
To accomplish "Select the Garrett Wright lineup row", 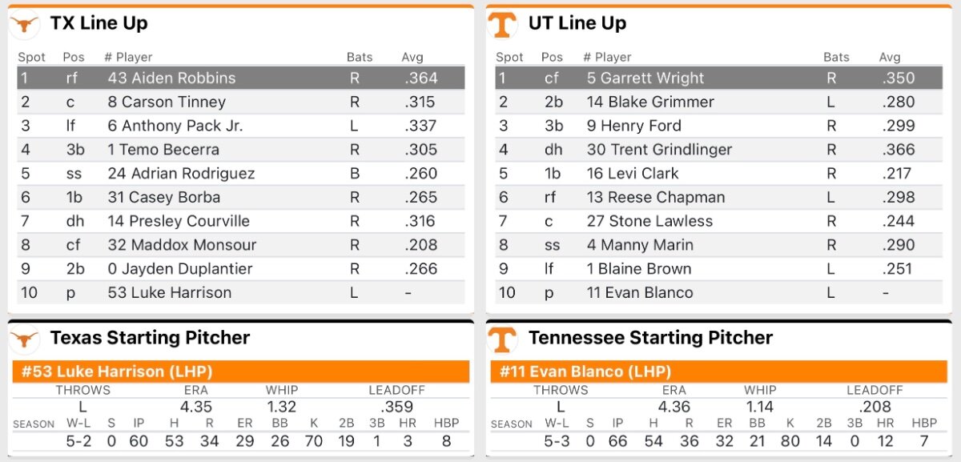I will [718, 78].
